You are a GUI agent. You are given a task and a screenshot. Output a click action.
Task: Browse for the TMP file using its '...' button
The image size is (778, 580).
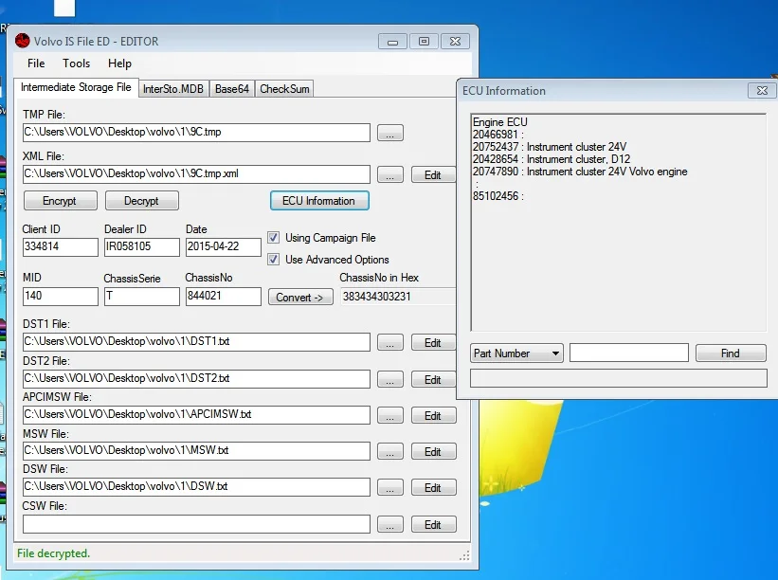click(390, 133)
